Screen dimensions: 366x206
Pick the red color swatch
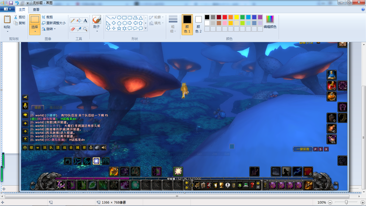[225, 17]
